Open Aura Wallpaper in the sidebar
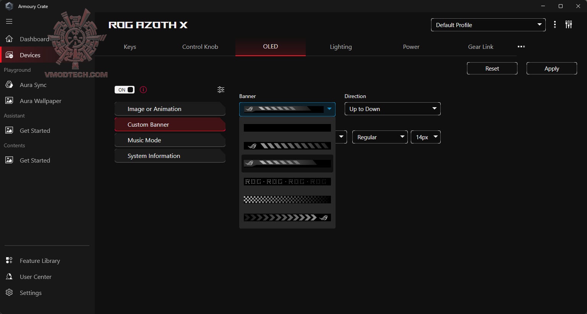 (41, 101)
